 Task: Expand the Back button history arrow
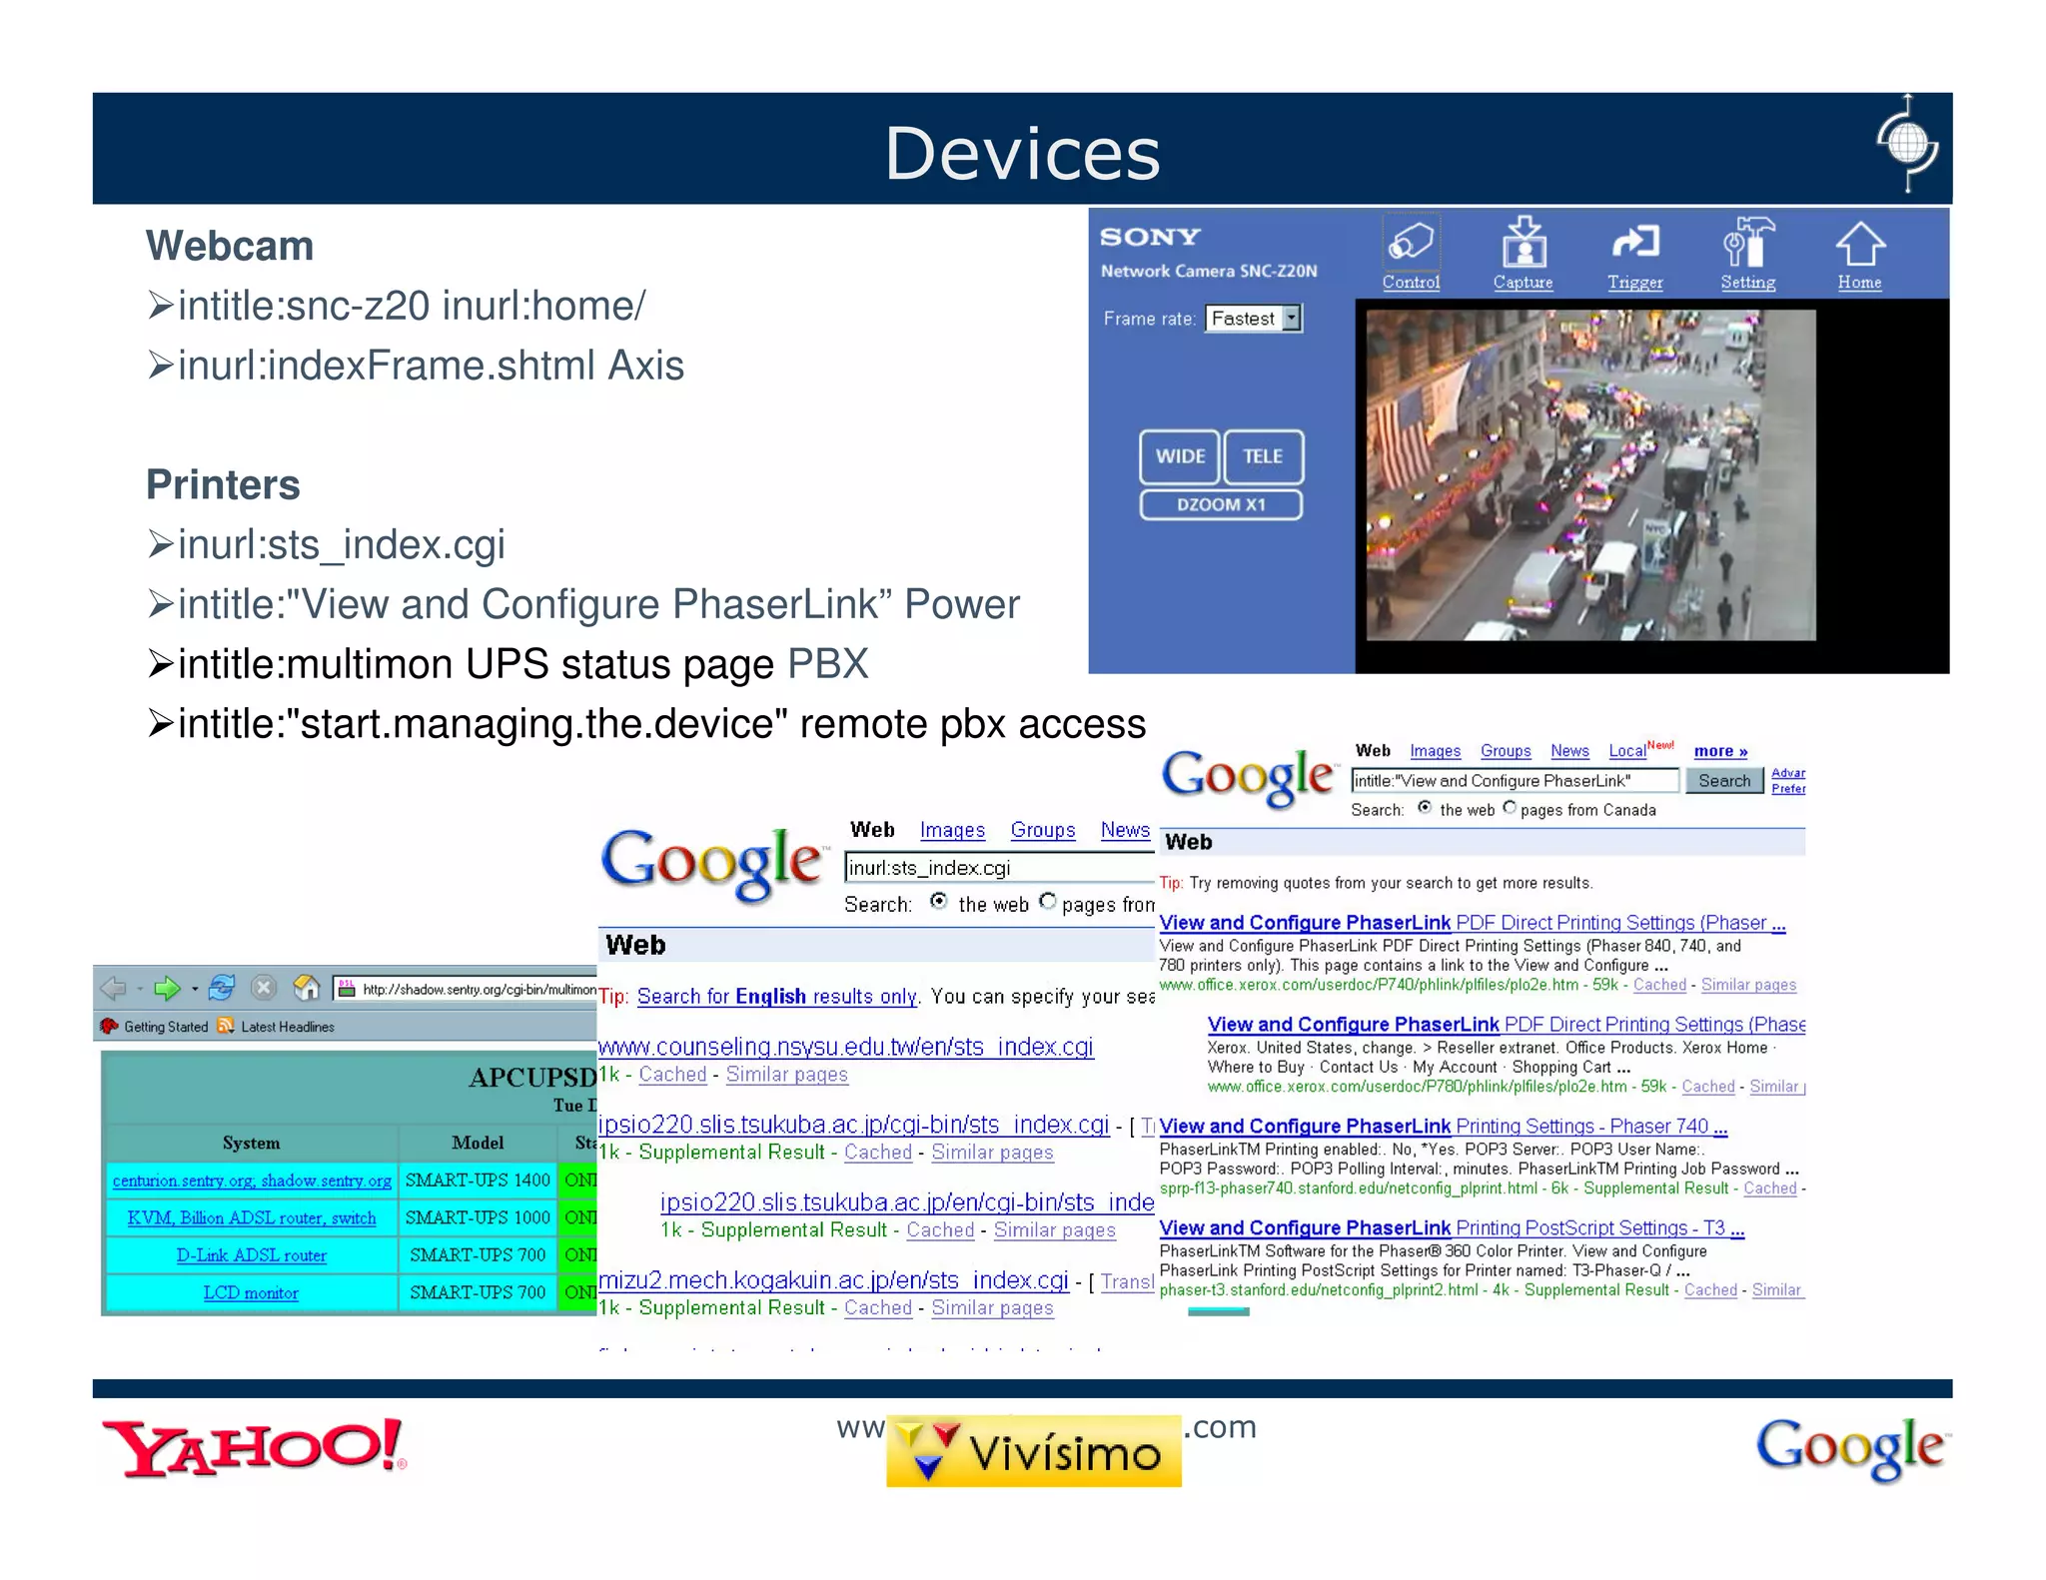(140, 989)
